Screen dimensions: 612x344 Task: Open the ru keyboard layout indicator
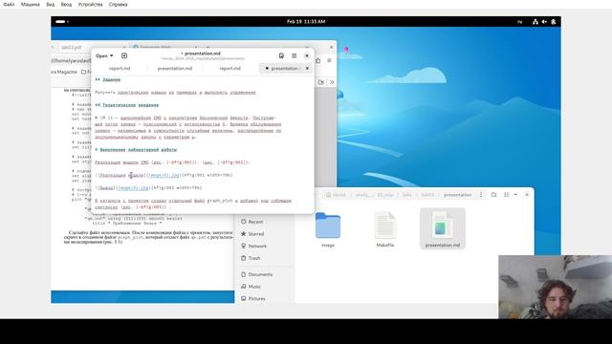pos(519,22)
